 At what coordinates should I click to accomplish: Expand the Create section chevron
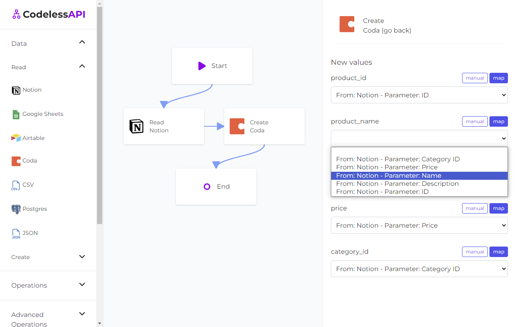(x=82, y=257)
